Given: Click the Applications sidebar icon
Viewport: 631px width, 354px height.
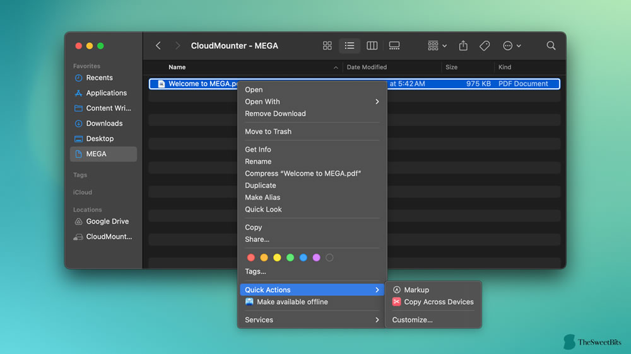Looking at the screenshot, I should coord(78,93).
